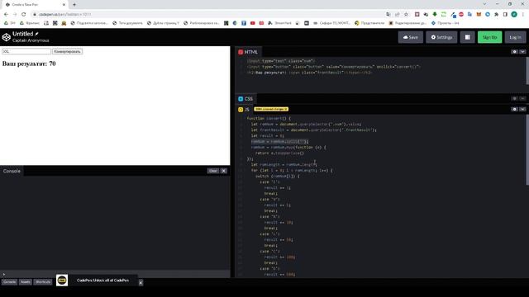The image size is (529, 297).
Task: Click the JS editor vertical scrollbar
Action: tap(527, 150)
